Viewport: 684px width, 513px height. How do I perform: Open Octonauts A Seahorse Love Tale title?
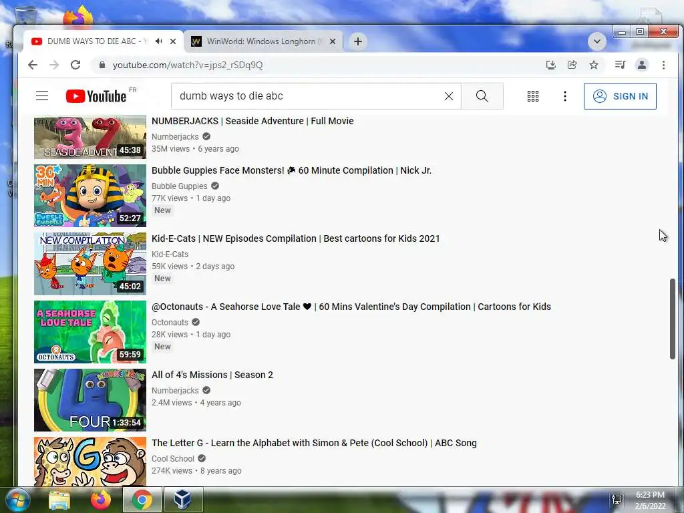click(x=351, y=307)
